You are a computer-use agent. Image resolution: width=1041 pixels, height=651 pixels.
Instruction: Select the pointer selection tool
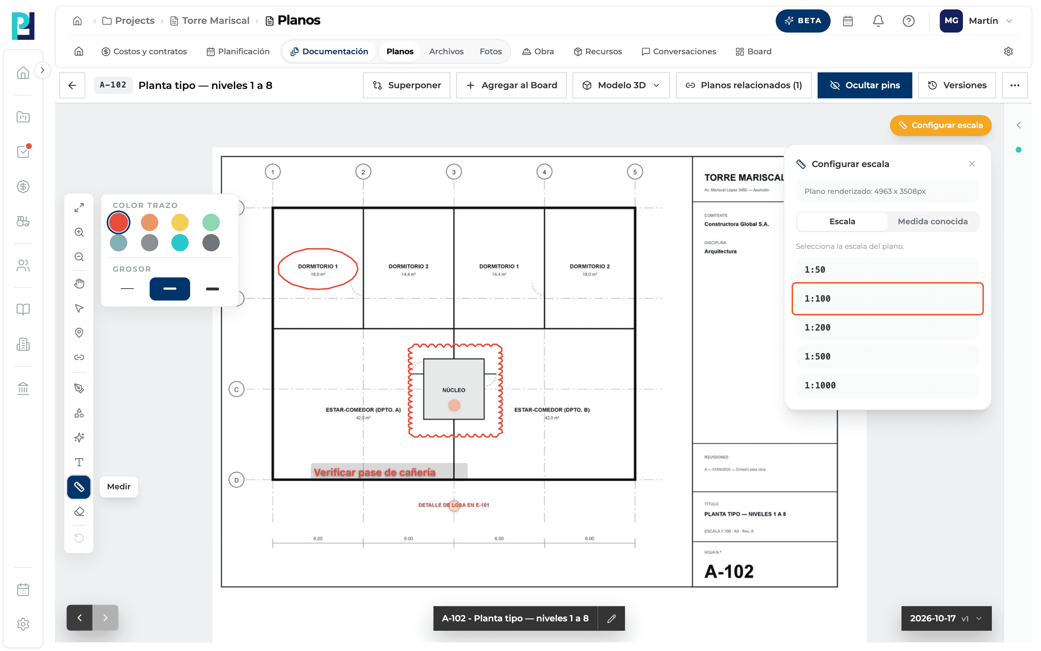click(79, 308)
